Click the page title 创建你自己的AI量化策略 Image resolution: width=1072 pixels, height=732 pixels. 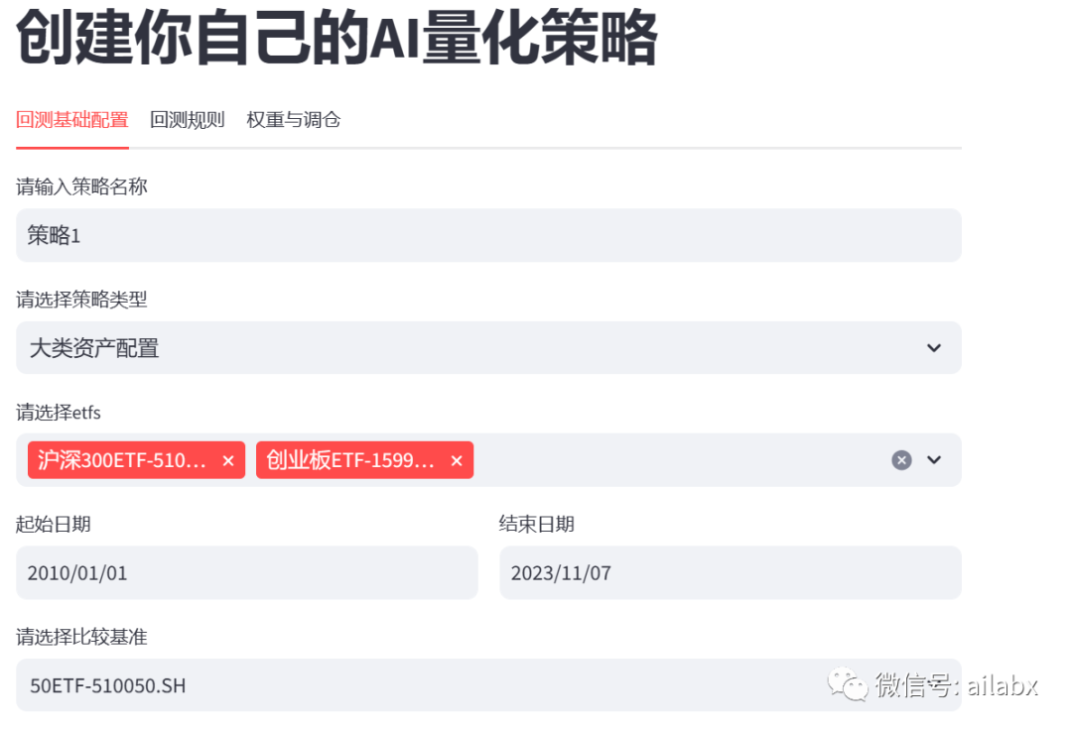pyautogui.click(x=333, y=38)
